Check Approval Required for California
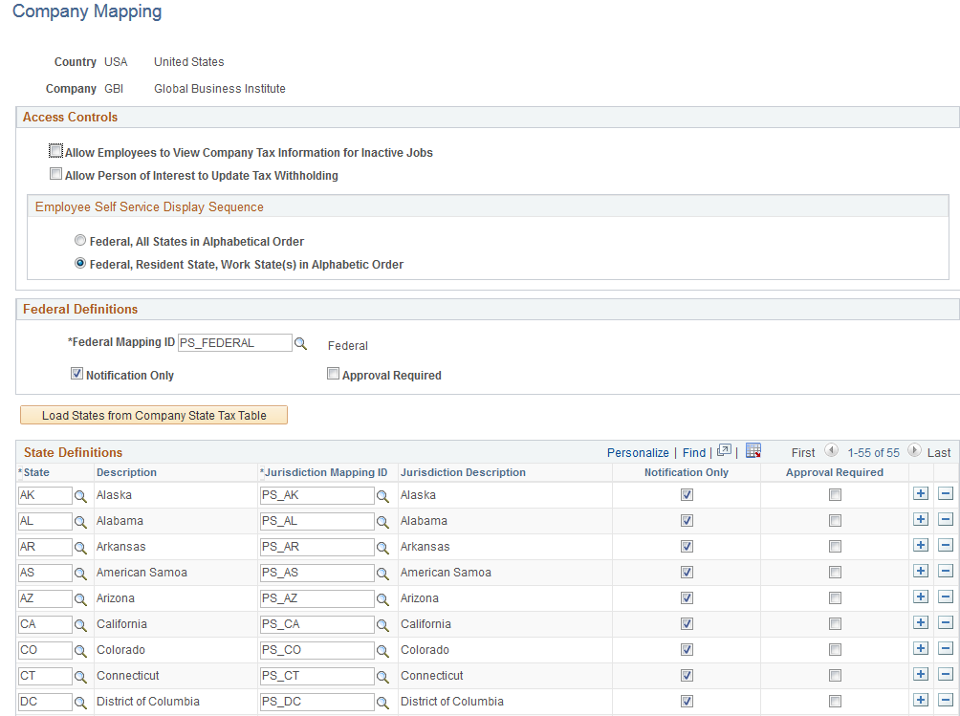This screenshot has height=716, width=960. tap(835, 623)
